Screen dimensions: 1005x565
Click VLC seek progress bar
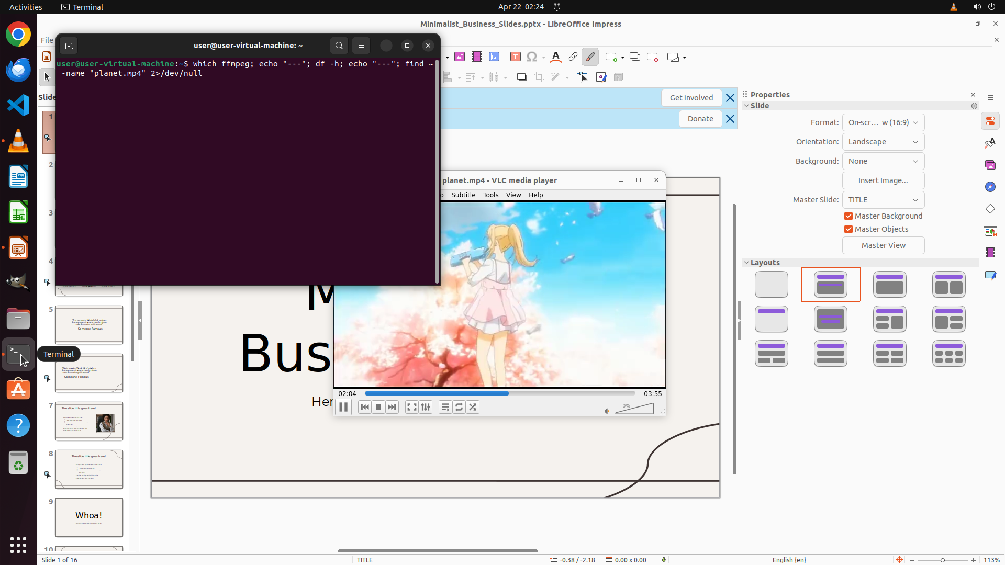pos(499,393)
